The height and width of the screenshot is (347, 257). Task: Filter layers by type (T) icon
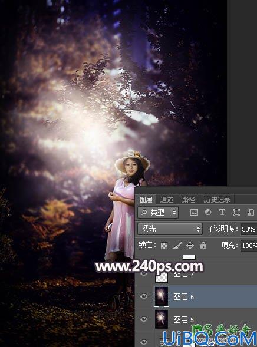pos(222,212)
